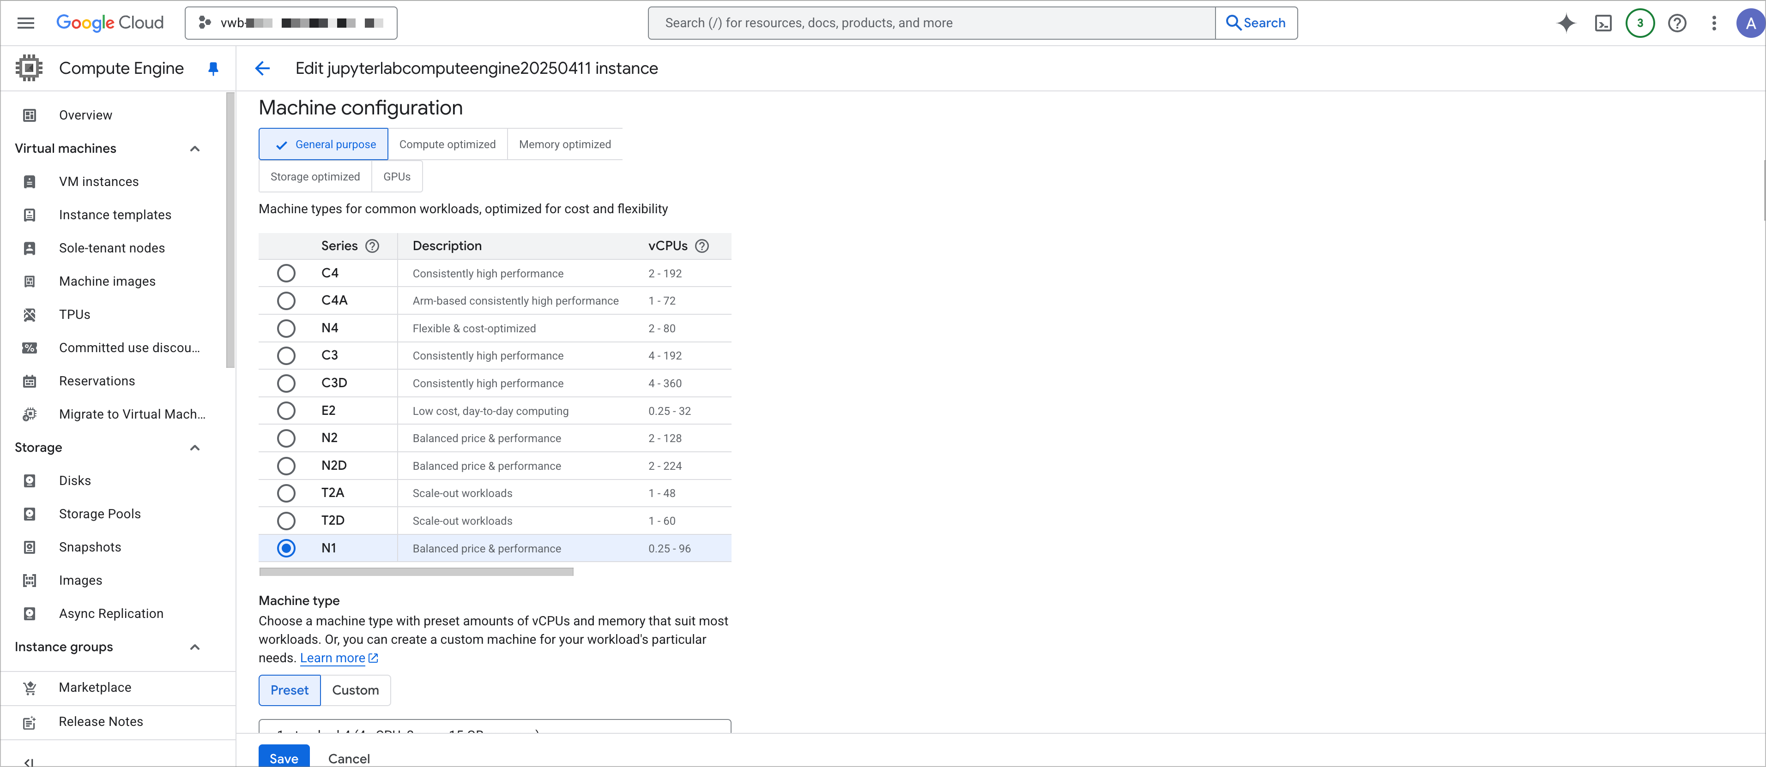The image size is (1766, 767).
Task: Go back using the arrow icon
Action: [x=263, y=68]
